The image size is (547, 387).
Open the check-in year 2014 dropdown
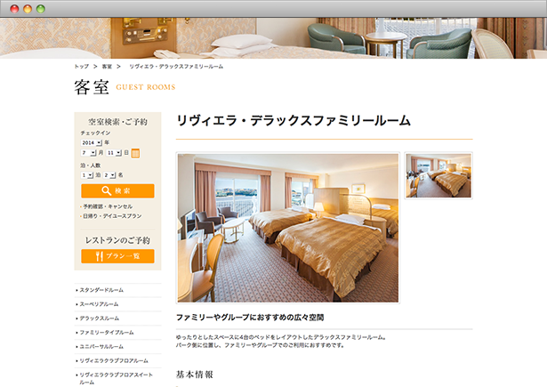click(x=92, y=142)
